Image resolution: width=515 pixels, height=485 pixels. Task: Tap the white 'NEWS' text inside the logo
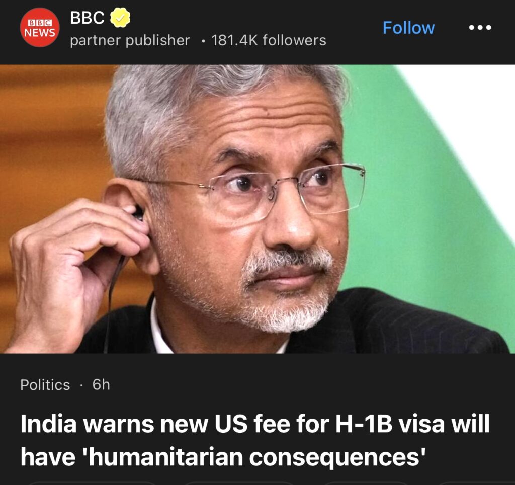40,33
